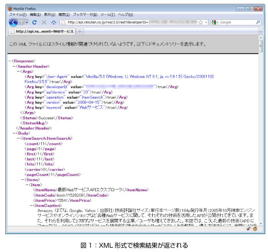
Task: Click the count value 11
Action: (42, 144)
